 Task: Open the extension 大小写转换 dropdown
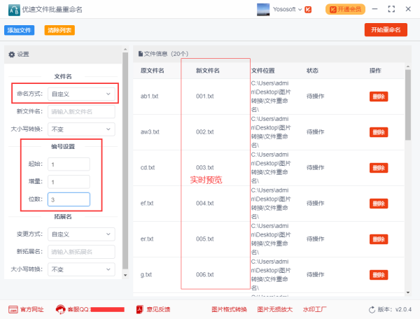[x=80, y=269]
